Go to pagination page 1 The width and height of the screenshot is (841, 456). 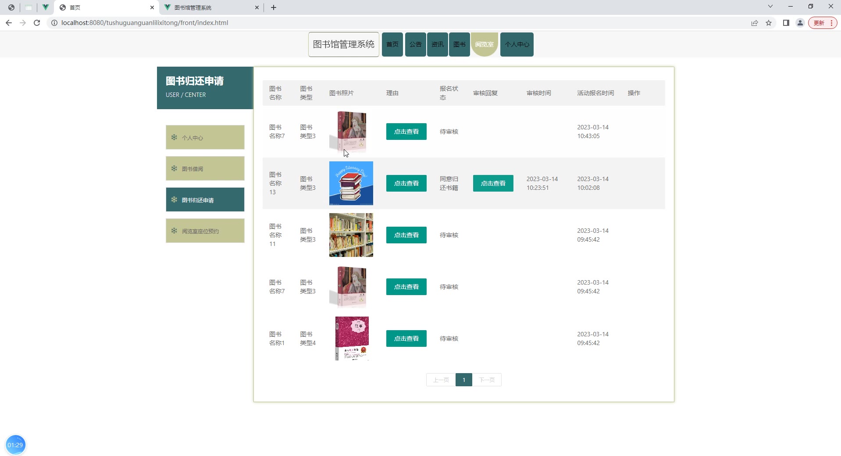(464, 380)
